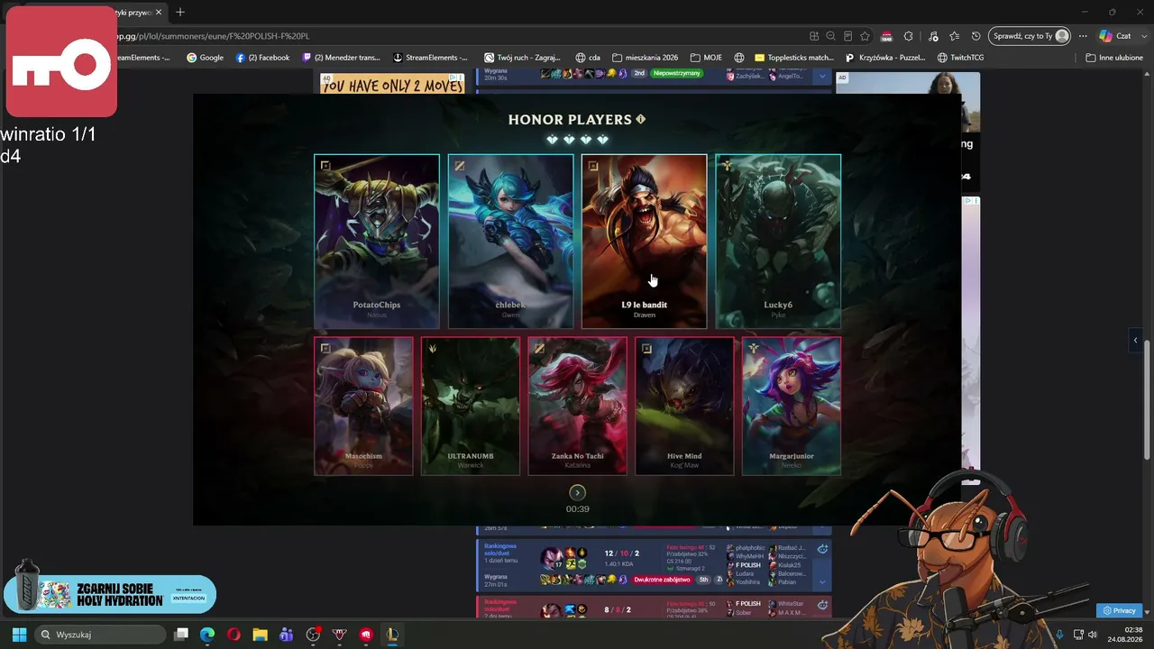
Task: Click the Wyszukaj taskbar search box
Action: 101,635
